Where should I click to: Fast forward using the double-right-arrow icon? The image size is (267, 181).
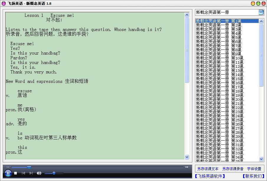(x=186, y=167)
